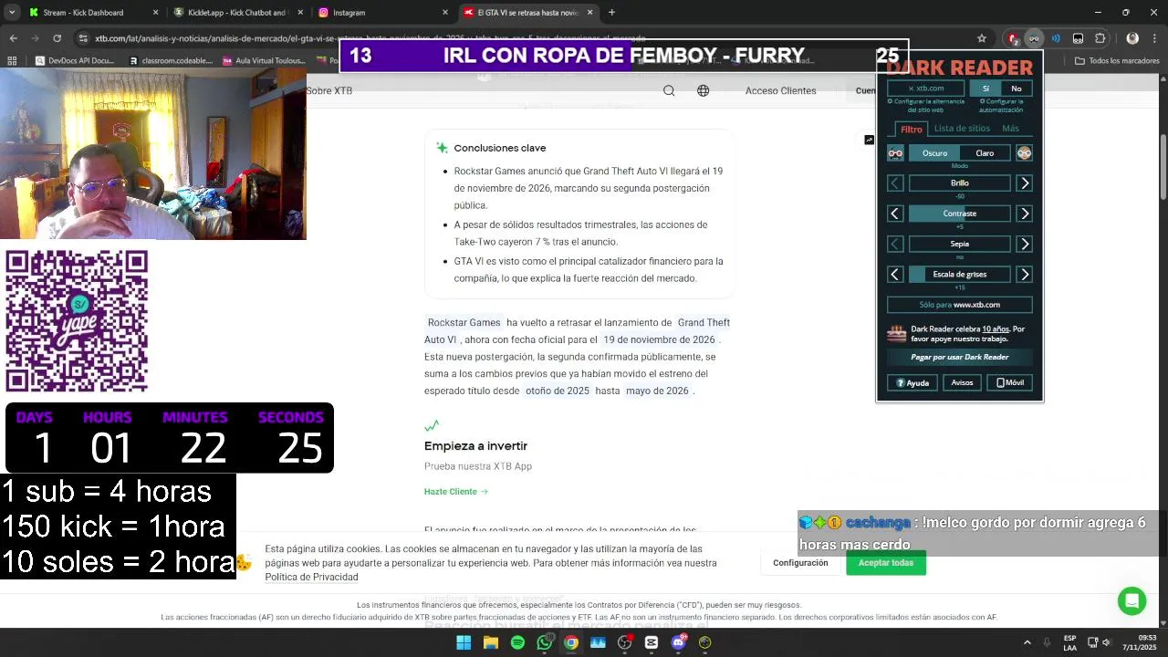Screen dimensions: 1168x657
Task: Reload the page in Chrome
Action: point(57,38)
